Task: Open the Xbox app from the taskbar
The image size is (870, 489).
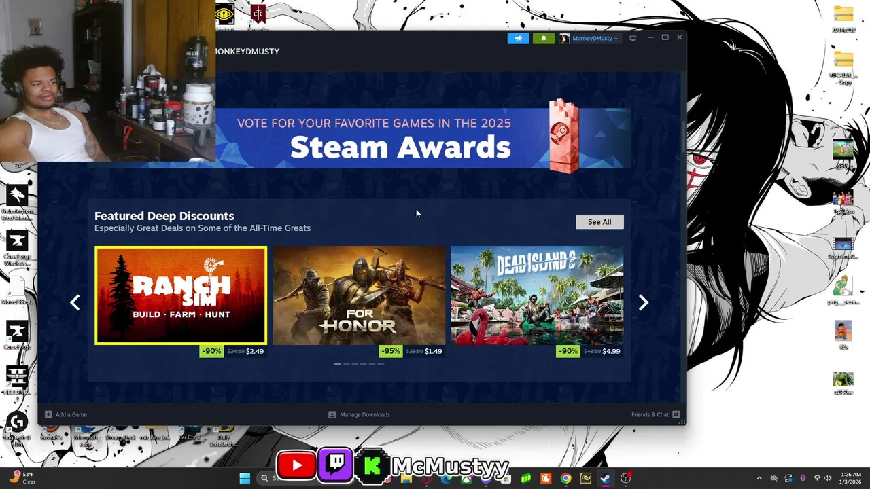Action: (466, 478)
